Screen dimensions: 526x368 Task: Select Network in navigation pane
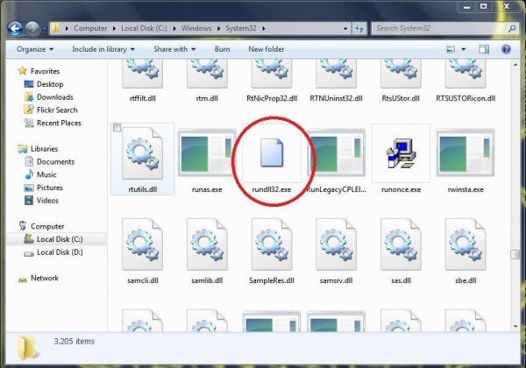click(45, 278)
